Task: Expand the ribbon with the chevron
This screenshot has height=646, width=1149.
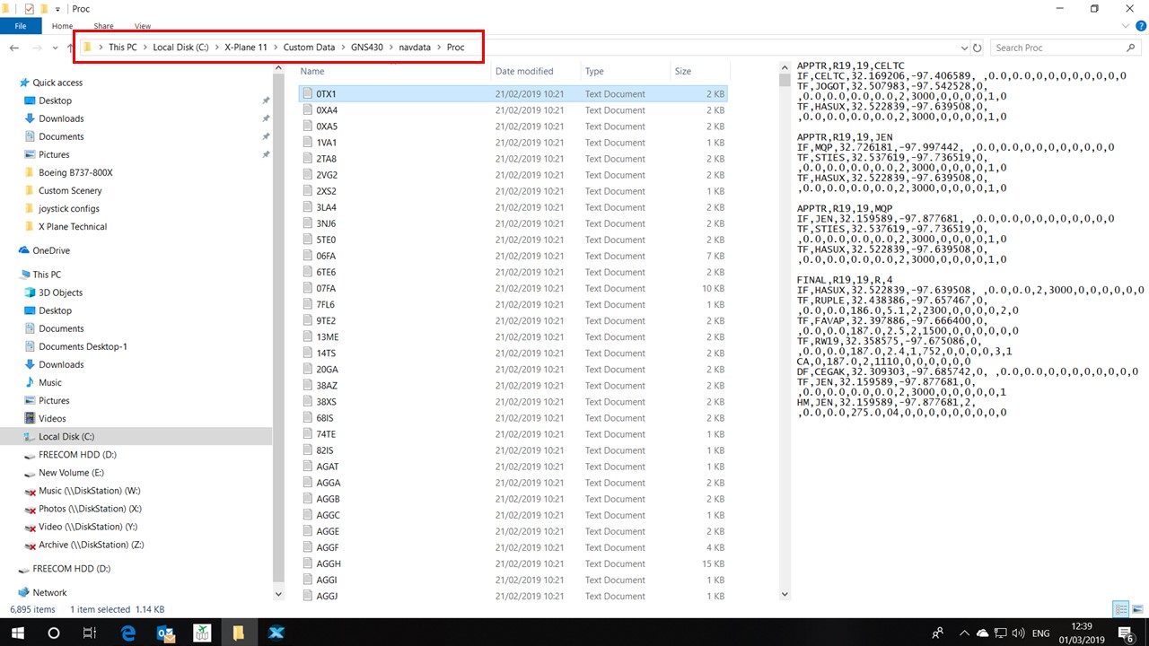Action: [x=1125, y=26]
